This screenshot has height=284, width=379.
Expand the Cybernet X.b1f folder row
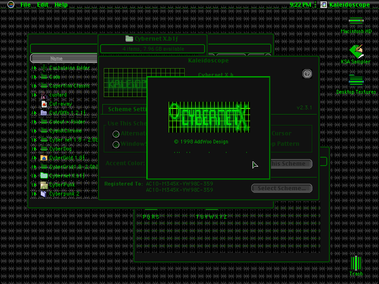[34, 176]
